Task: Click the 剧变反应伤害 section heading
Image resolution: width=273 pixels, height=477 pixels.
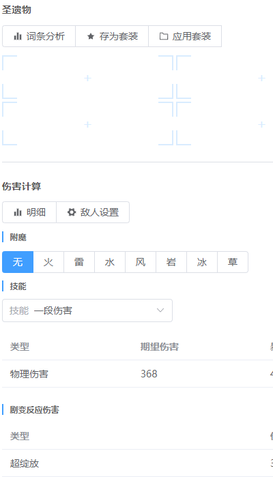Action: click(x=34, y=409)
